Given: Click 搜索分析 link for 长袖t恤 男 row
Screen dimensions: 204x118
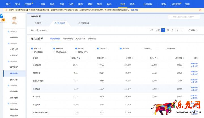Looking at the screenshot, I should [x=194, y=64].
